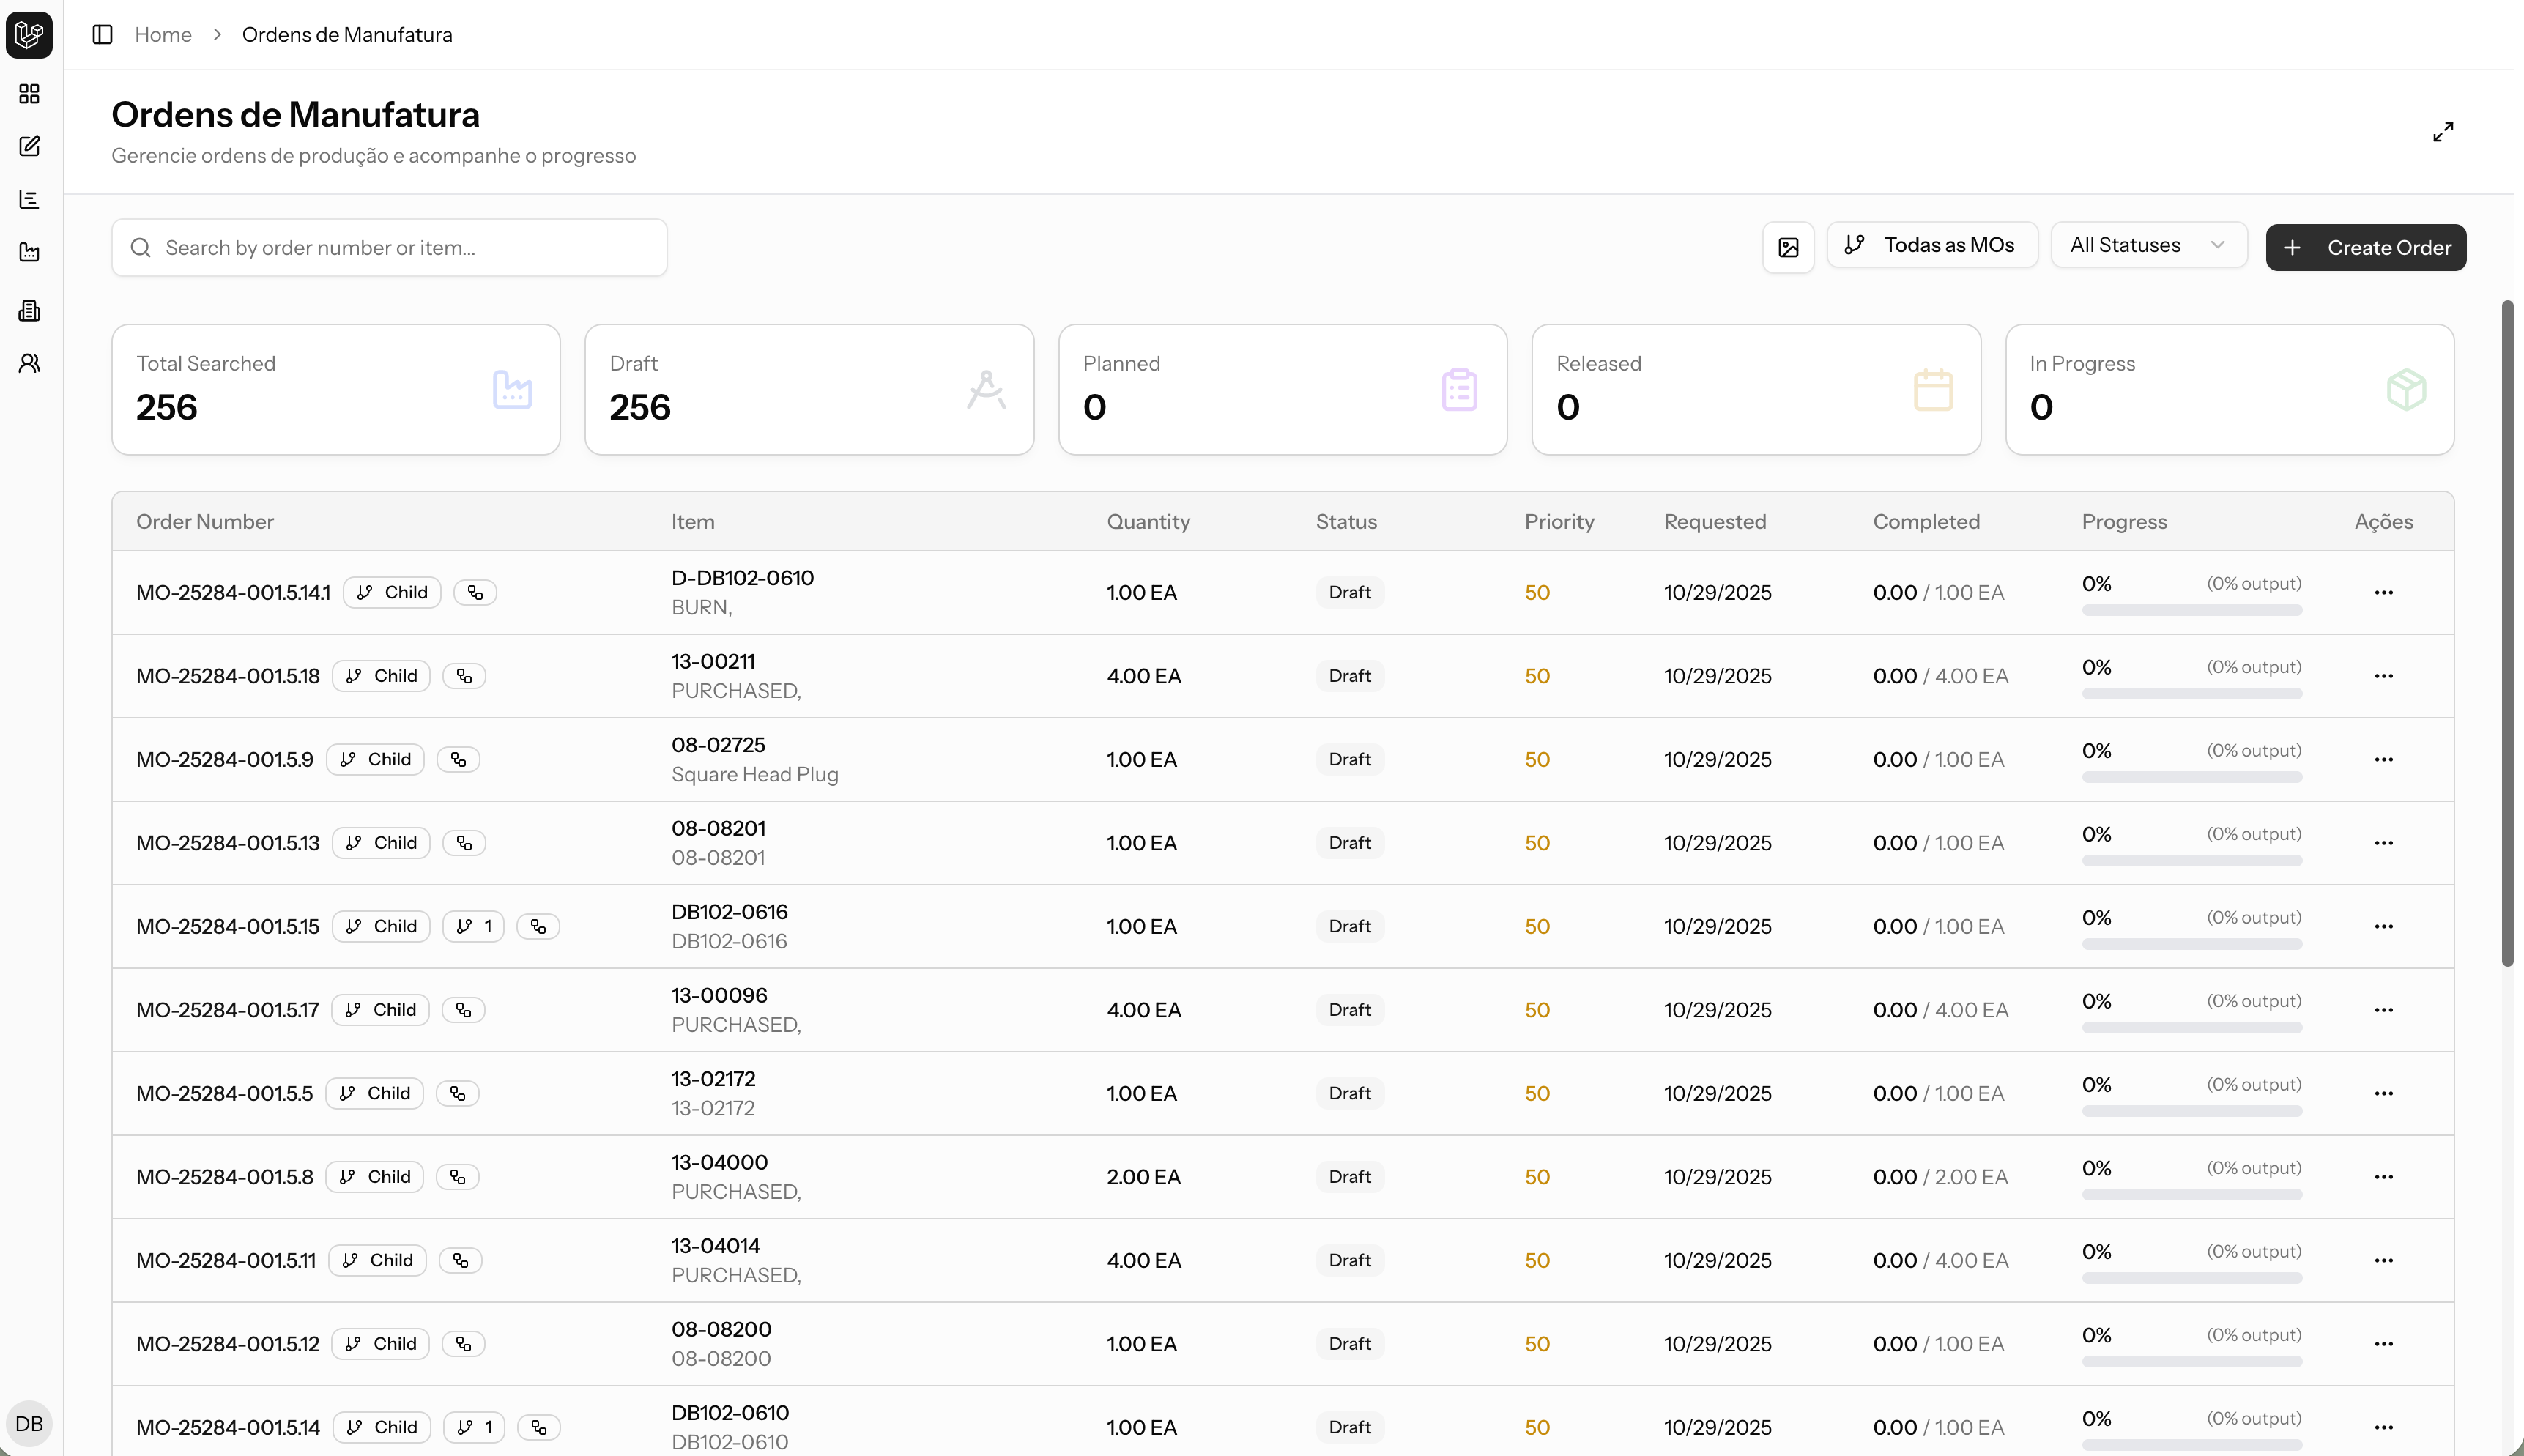Image resolution: width=2524 pixels, height=1456 pixels.
Task: Sort by the Priority column header
Action: point(1558,521)
